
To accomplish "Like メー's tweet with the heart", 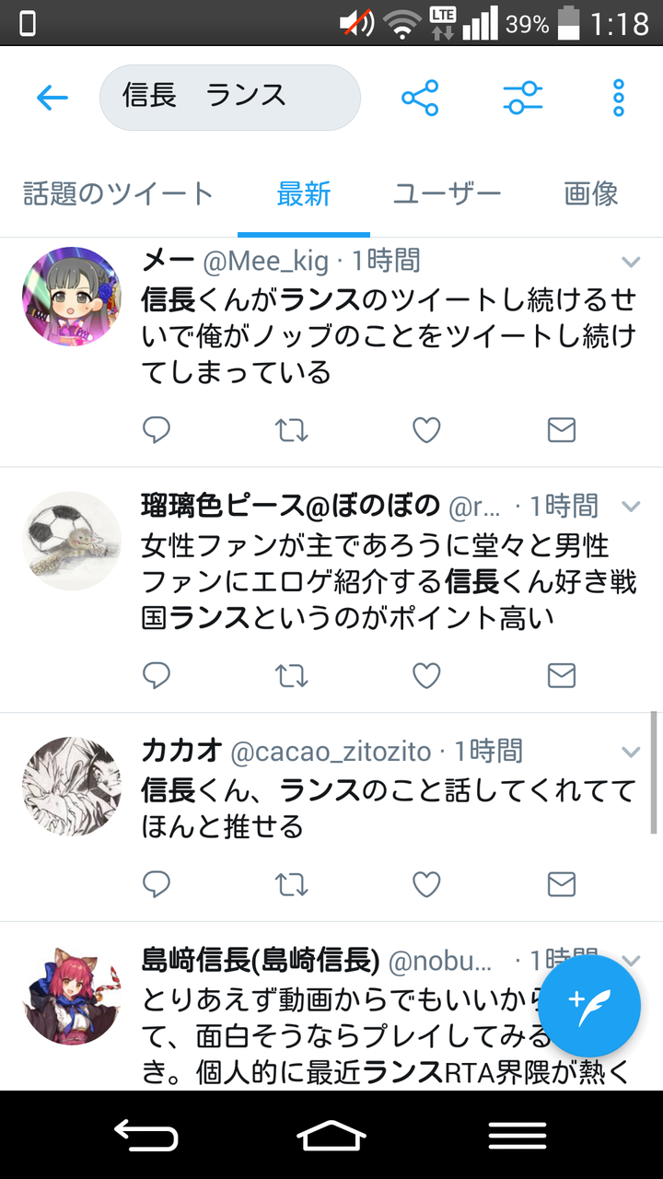I will [426, 430].
